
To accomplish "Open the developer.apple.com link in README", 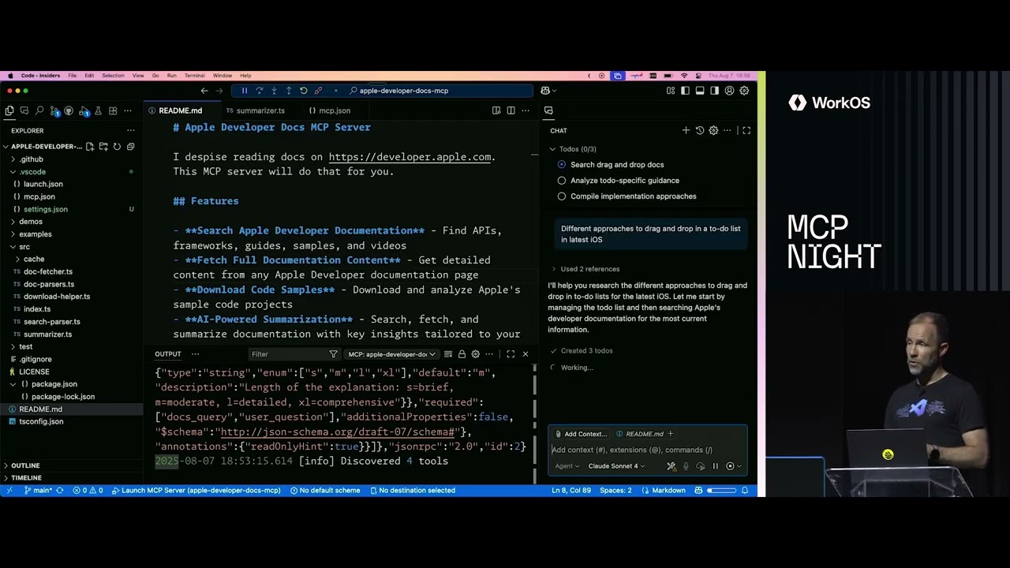I will pyautogui.click(x=410, y=157).
